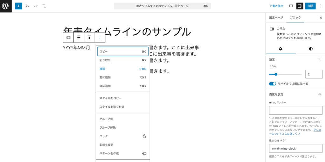This screenshot has width=325, height=162.
Task: Redo the last undone change
Action: click(36, 6)
